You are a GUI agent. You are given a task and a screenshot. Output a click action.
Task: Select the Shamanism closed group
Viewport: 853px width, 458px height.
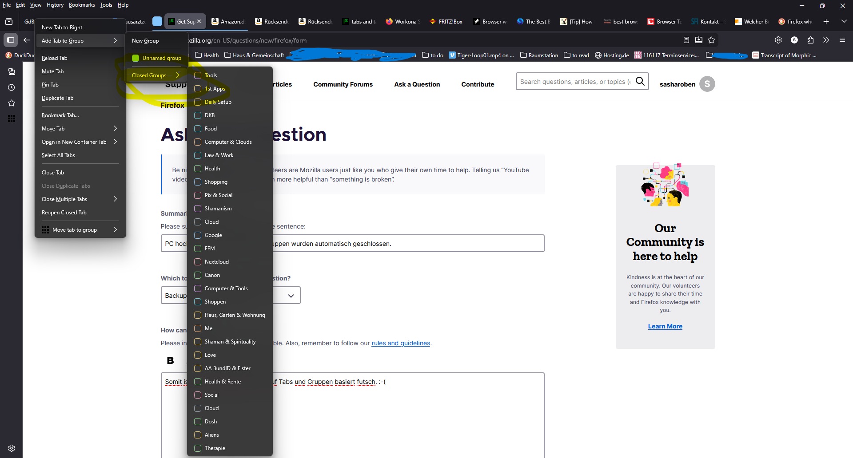point(218,209)
